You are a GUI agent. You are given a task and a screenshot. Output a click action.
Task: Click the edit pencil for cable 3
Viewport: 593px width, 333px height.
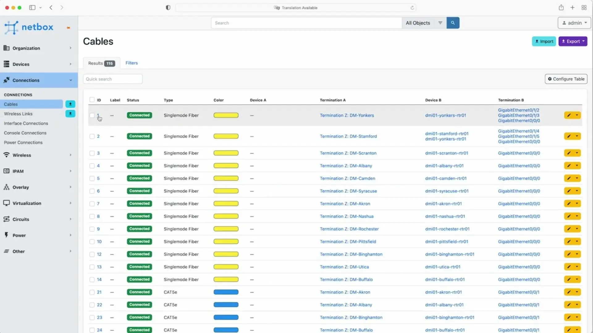569,153
